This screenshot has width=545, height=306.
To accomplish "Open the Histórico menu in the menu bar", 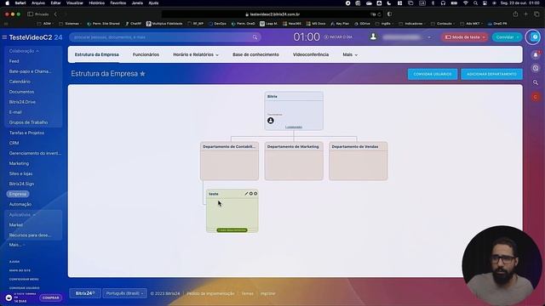I will (x=96, y=3).
